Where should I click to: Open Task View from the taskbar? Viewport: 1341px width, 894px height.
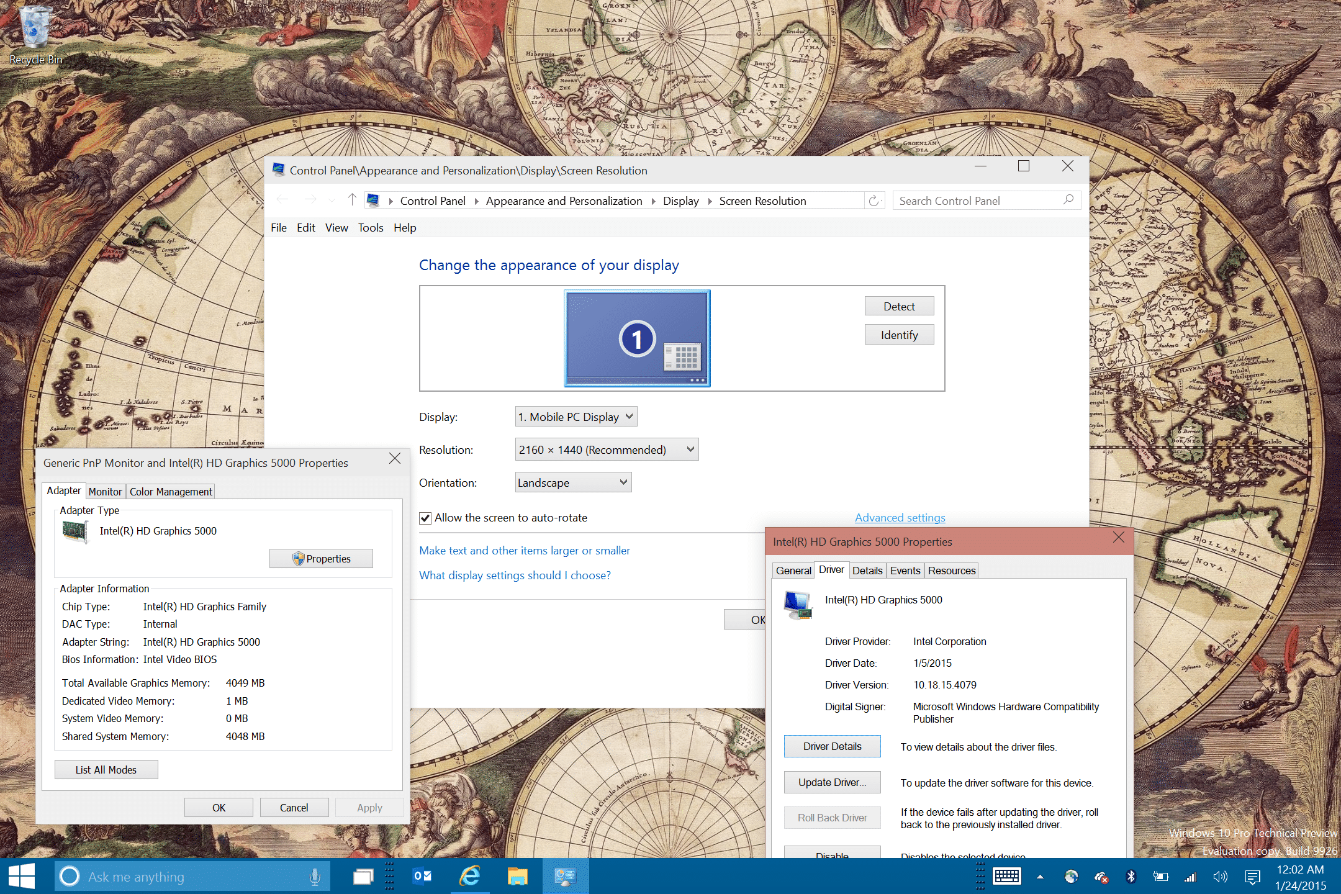363,876
